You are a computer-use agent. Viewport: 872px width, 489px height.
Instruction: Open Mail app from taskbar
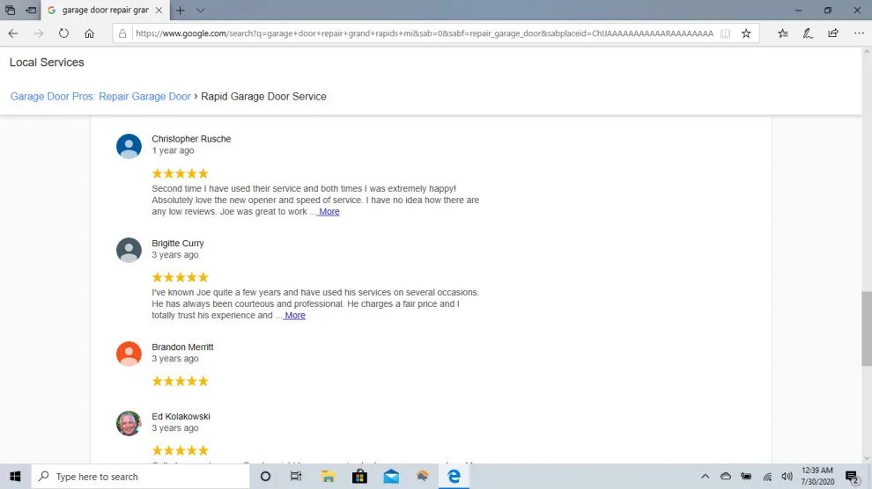click(x=391, y=476)
